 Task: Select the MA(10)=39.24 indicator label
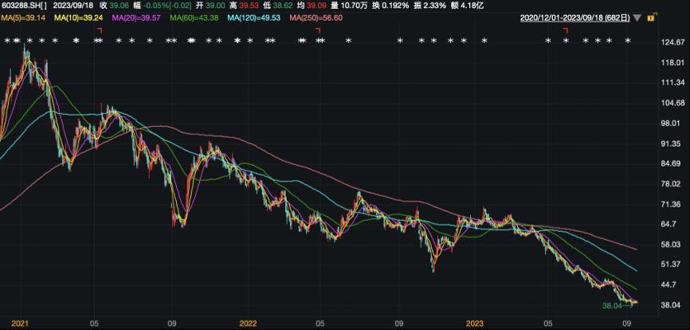pyautogui.click(x=80, y=18)
